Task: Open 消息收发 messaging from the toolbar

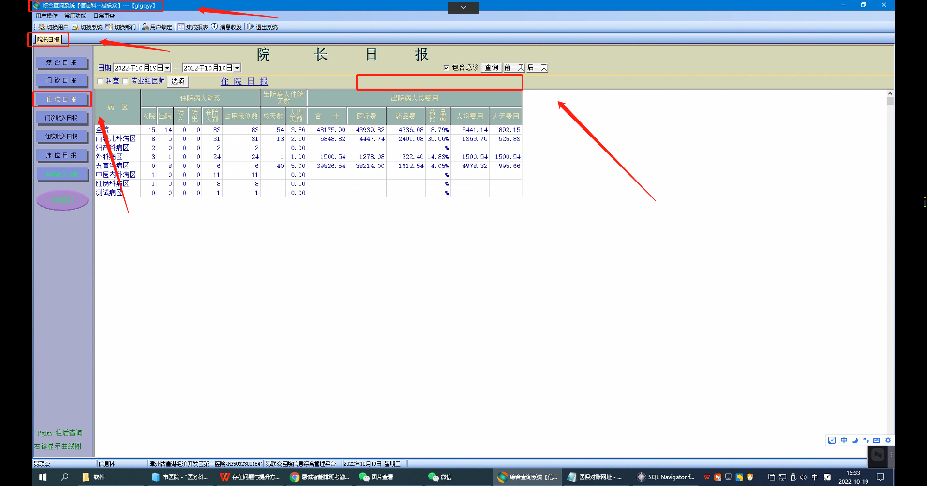Action: (226, 27)
